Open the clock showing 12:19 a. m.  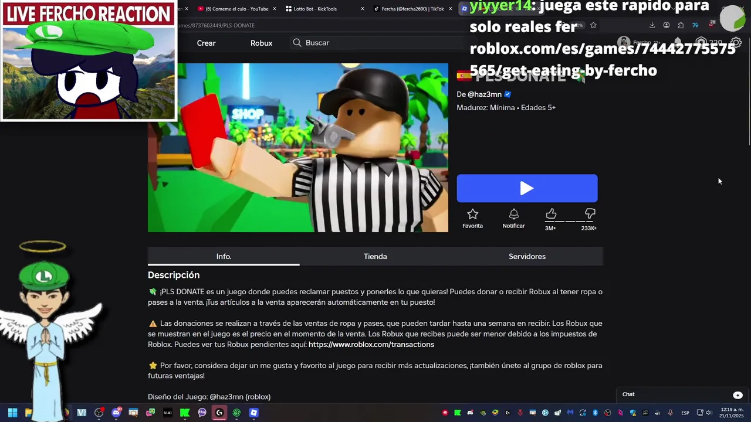tap(732, 413)
